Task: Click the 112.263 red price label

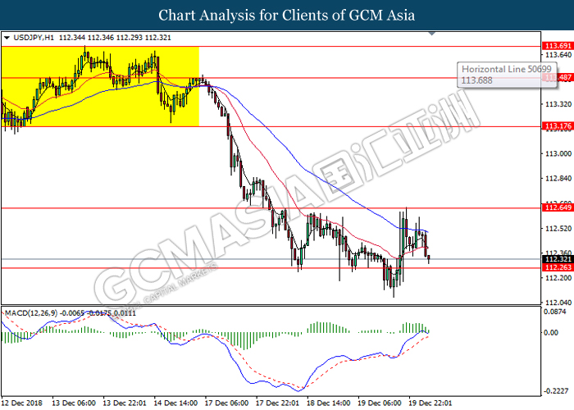Action: pyautogui.click(x=558, y=267)
